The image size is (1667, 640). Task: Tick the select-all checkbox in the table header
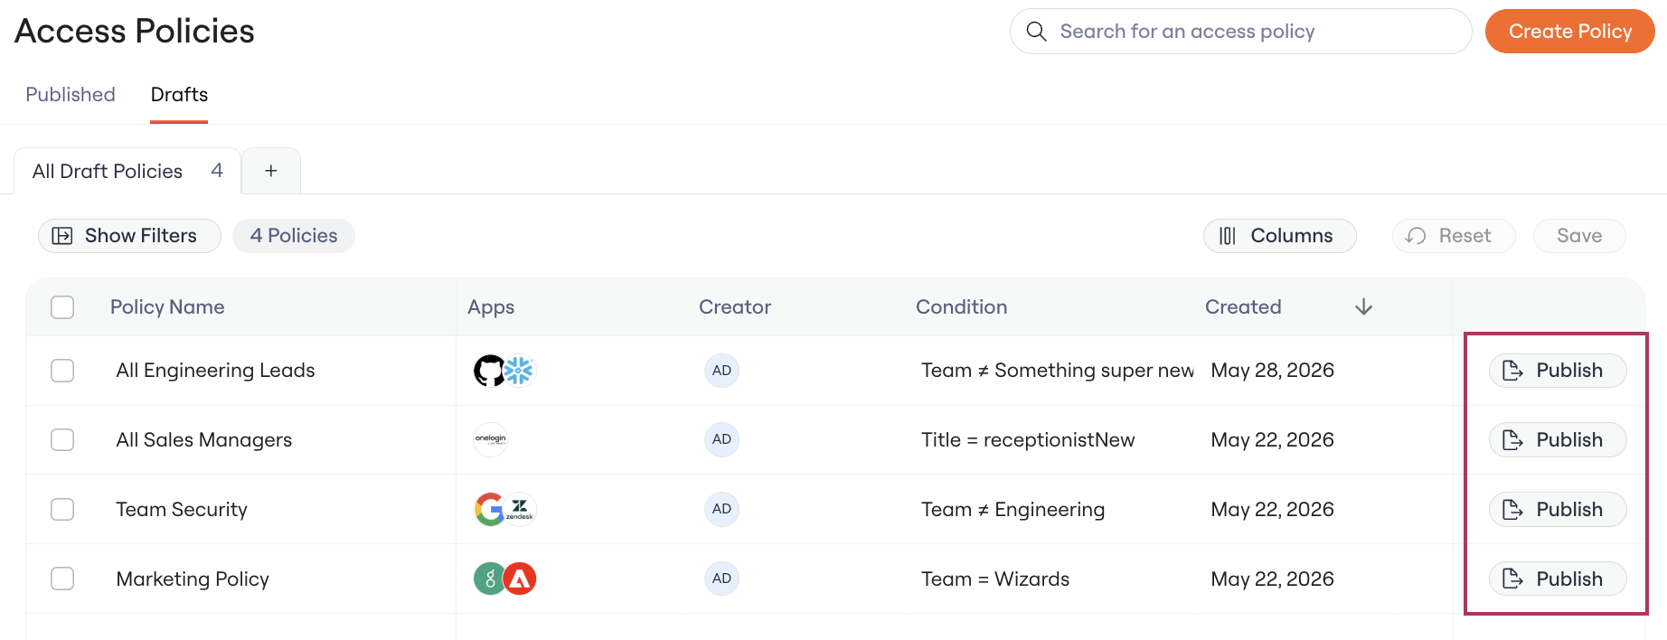62,307
